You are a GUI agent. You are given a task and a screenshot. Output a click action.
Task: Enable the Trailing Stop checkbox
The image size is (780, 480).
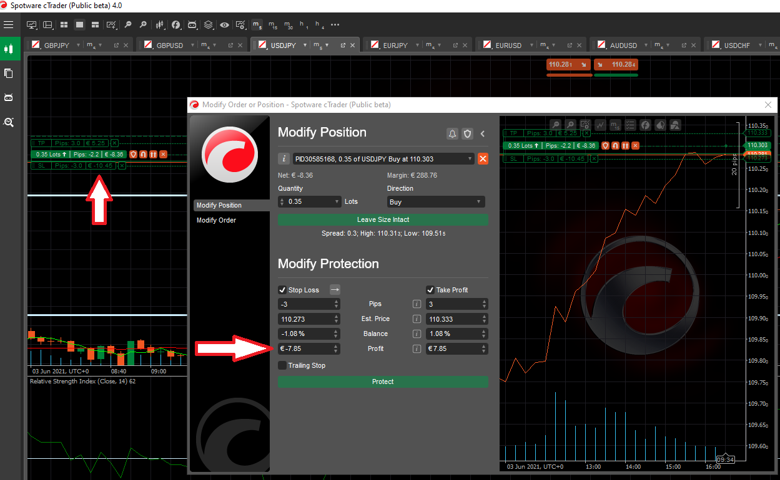(282, 365)
